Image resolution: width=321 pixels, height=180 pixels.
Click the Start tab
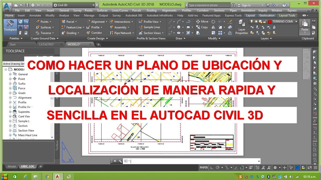[x=13, y=44]
